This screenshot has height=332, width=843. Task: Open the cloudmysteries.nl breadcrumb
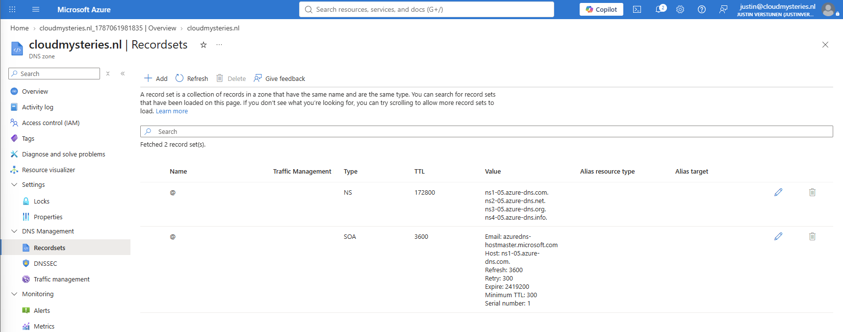(x=213, y=28)
